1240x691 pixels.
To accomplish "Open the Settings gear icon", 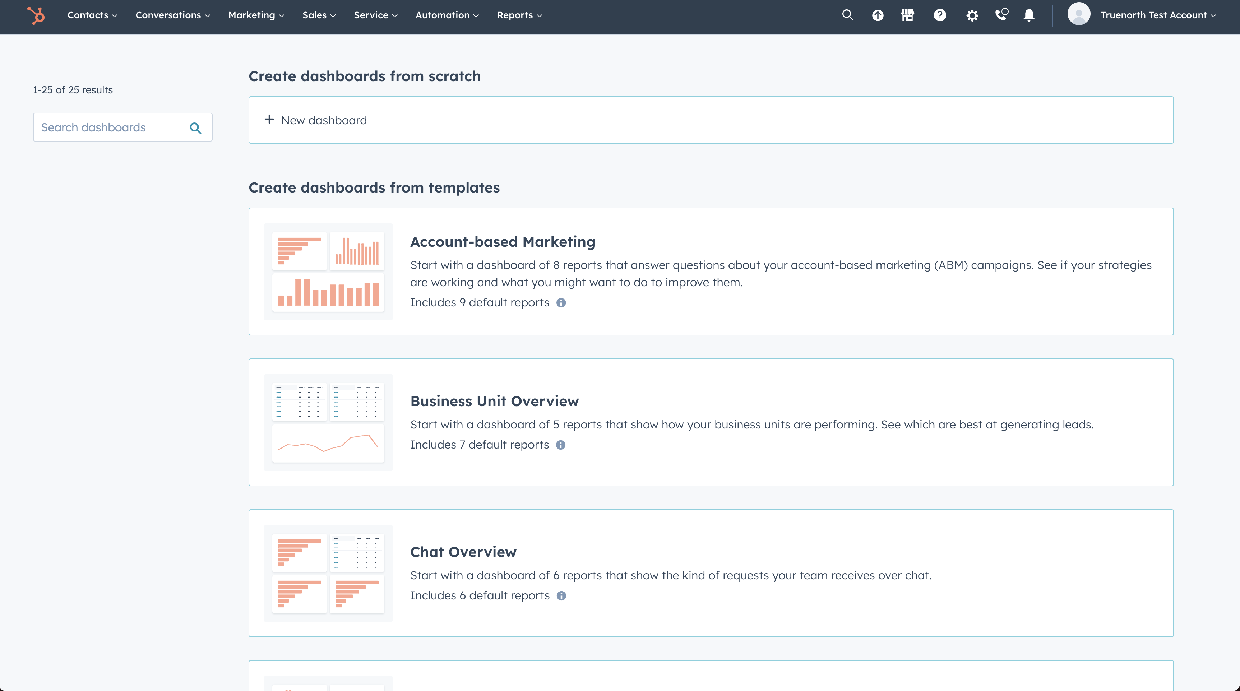I will pyautogui.click(x=972, y=15).
